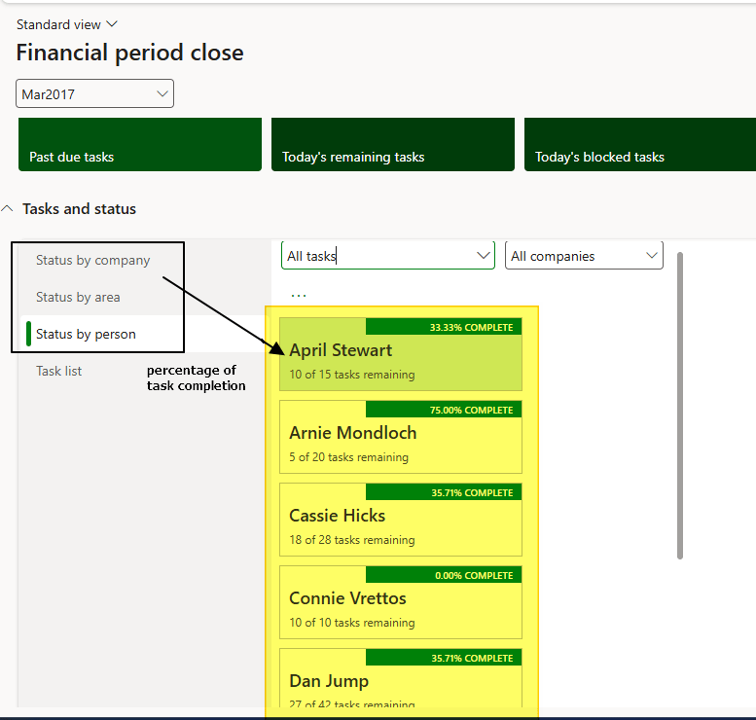Screen dimensions: 756x720
Task: Switch to the Task list tab
Action: point(59,371)
